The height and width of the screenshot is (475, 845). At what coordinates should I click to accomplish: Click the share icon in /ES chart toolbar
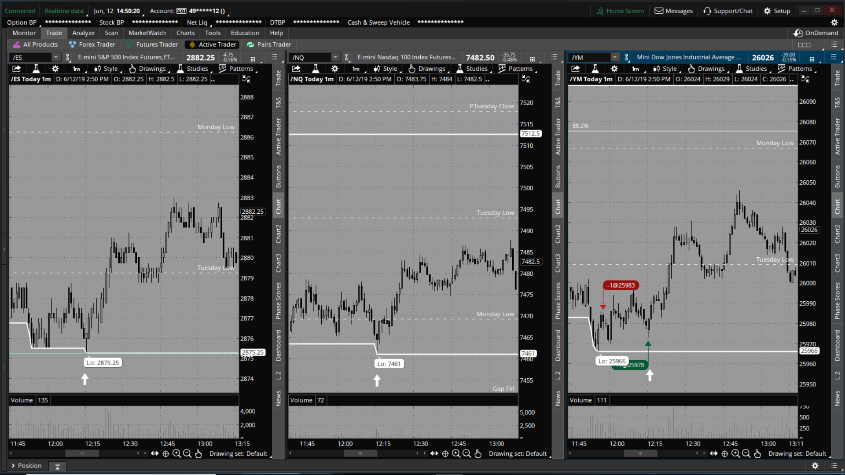(x=16, y=69)
